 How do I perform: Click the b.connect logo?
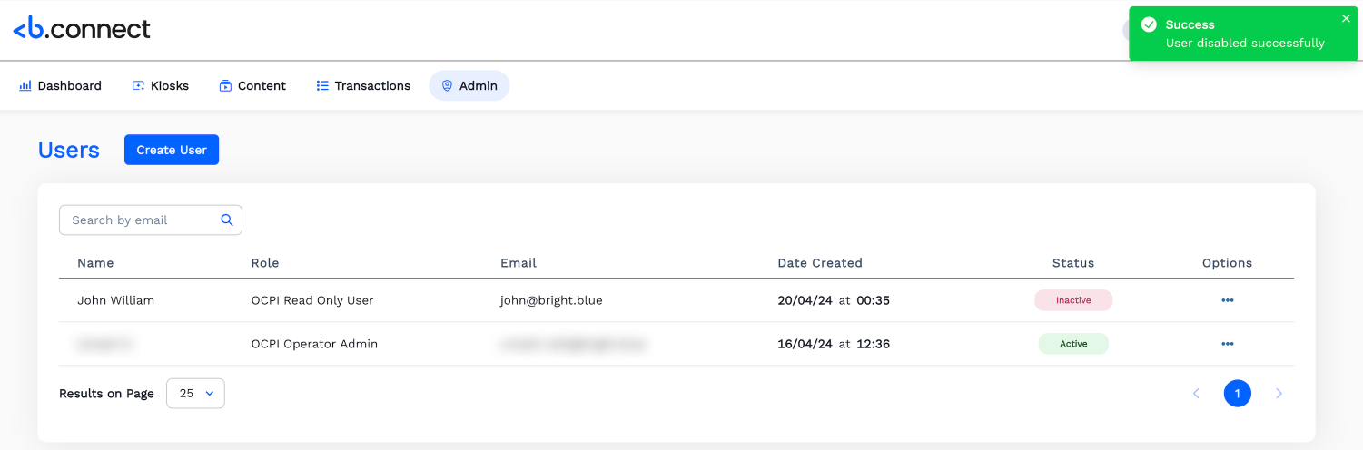(x=82, y=29)
